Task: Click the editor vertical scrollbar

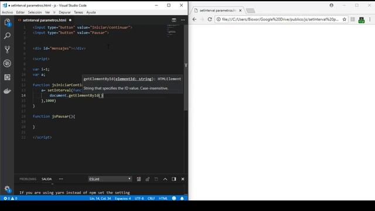Action: click(x=186, y=68)
